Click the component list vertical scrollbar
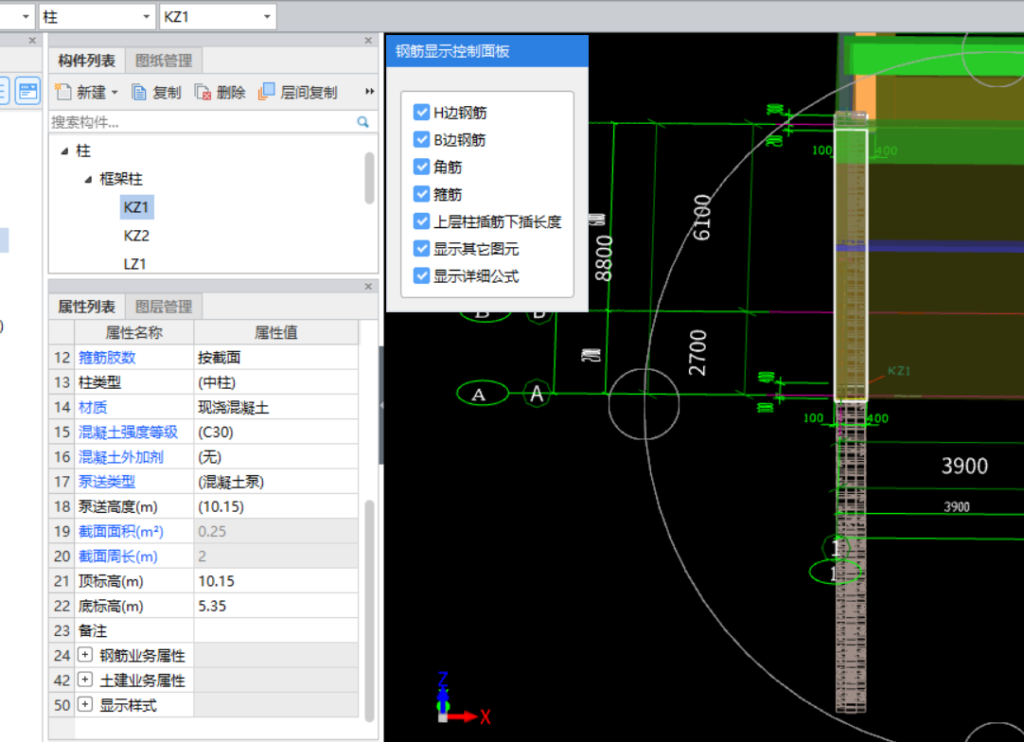This screenshot has width=1024, height=742. click(x=370, y=178)
